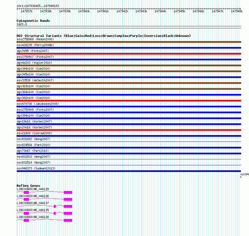Click the small nsv94 variant mark at the right edge
The height and width of the screenshot is (236, 249).
pos(241,177)
